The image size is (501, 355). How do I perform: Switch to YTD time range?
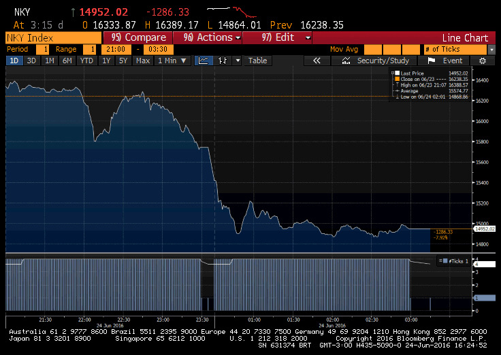pyautogui.click(x=86, y=61)
